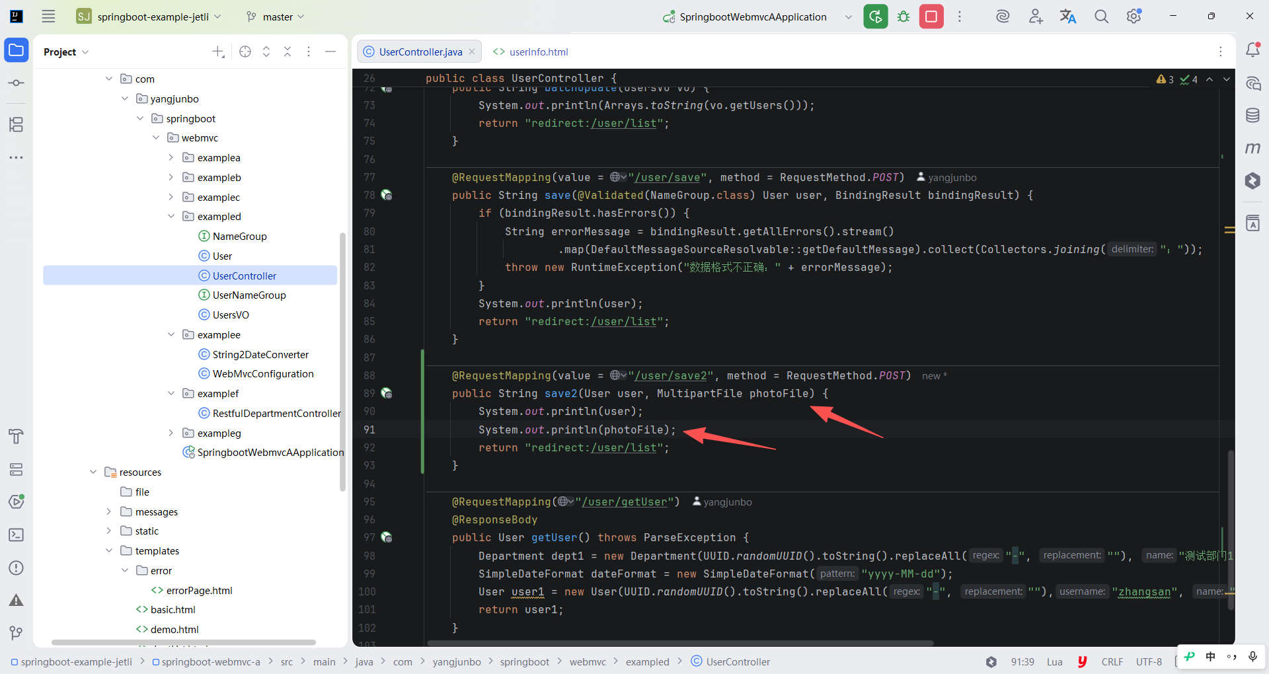Open the Terminal tool window
1269x674 pixels.
point(17,535)
